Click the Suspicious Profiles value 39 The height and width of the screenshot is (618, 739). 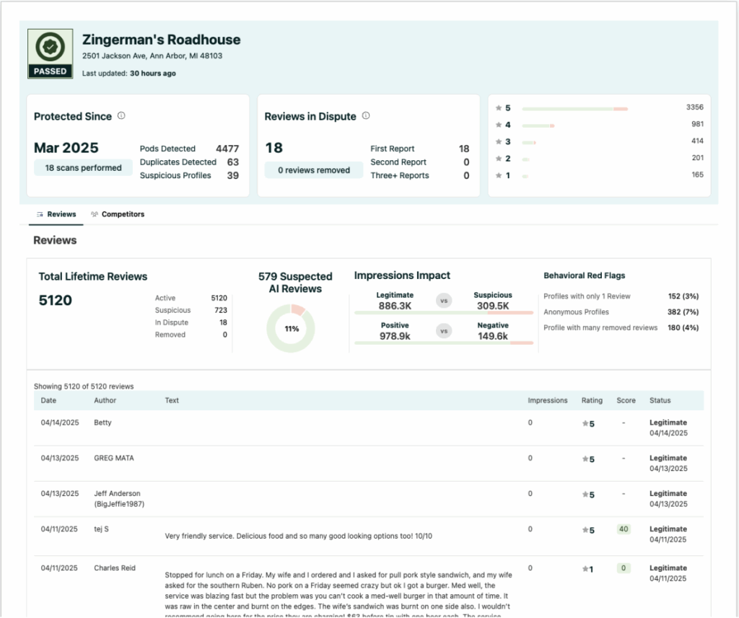pyautogui.click(x=233, y=175)
